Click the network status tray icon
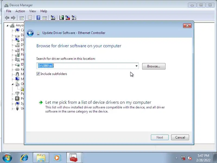The image size is (217, 163). (183, 158)
